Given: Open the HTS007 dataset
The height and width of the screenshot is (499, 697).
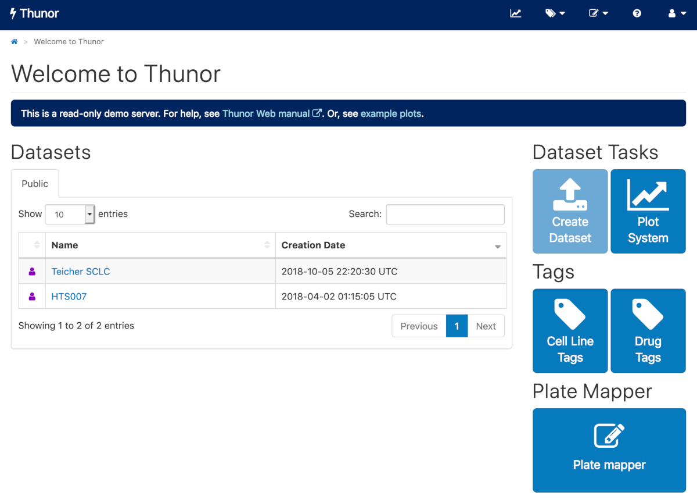Looking at the screenshot, I should (69, 297).
